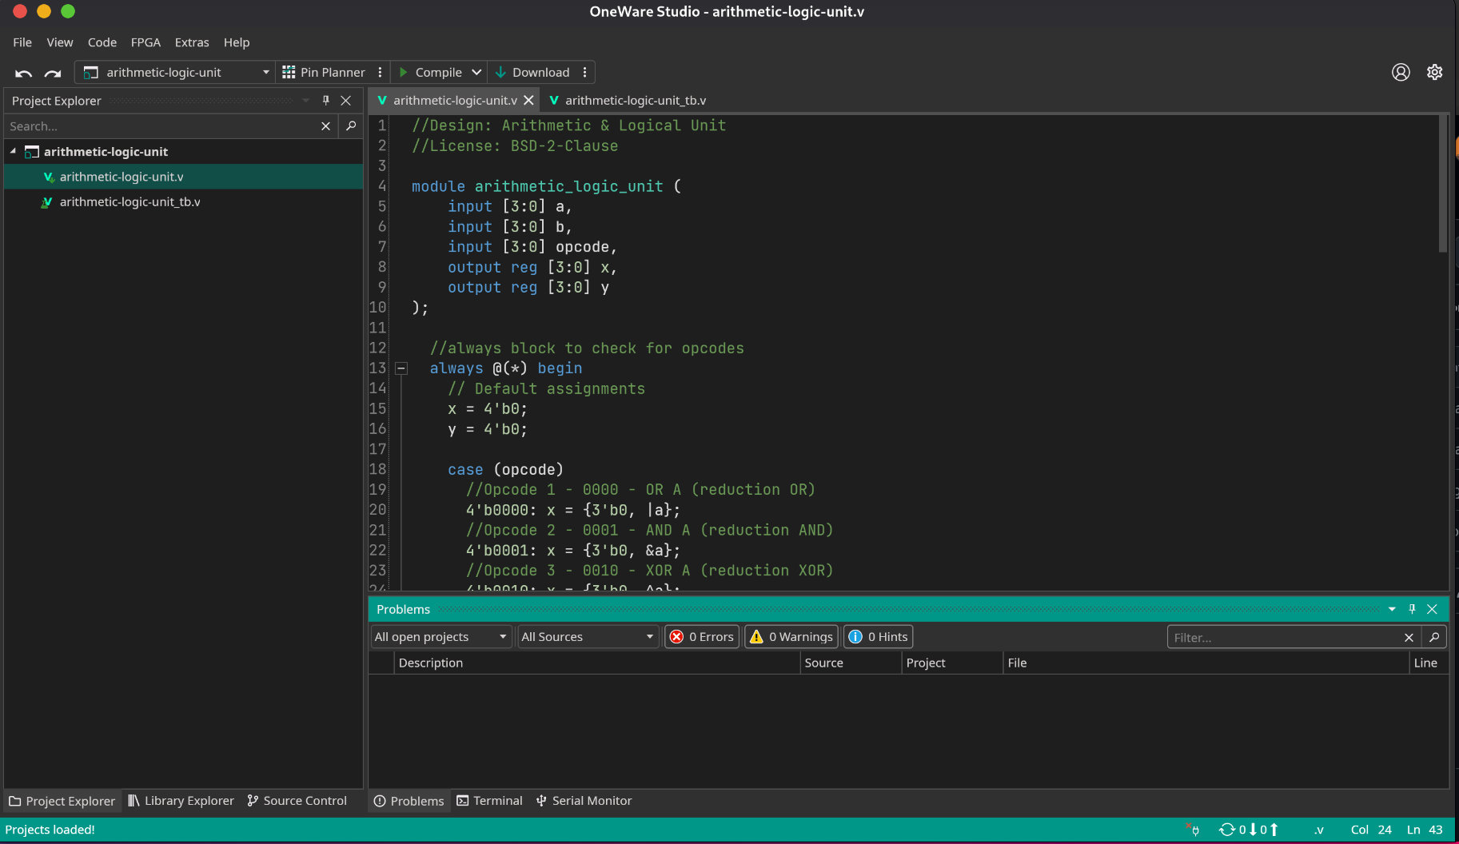Open the All Sources dropdown

(588, 637)
